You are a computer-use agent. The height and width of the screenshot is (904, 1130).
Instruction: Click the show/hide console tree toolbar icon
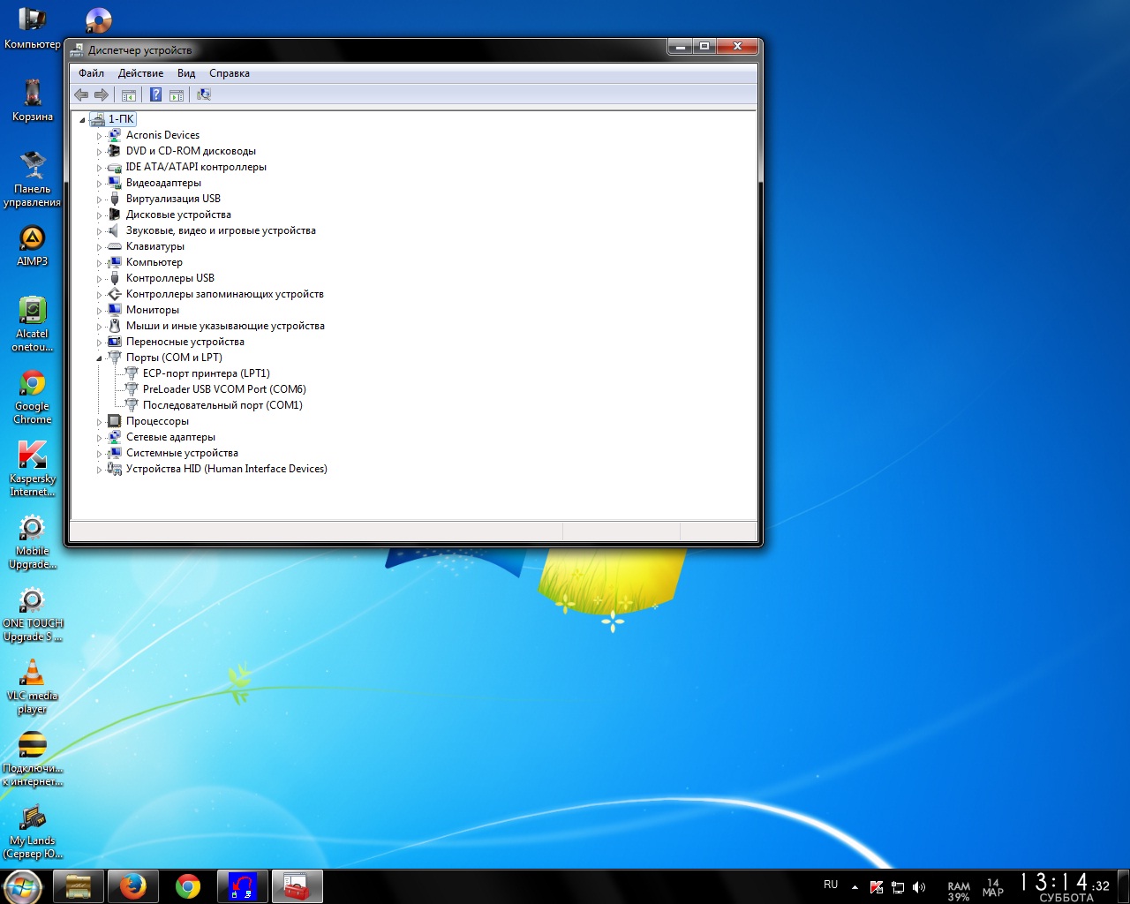129,94
